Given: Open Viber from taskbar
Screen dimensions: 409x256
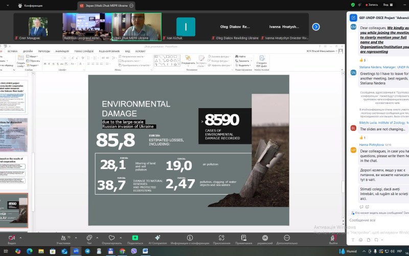Looking at the screenshot, I should pyautogui.click(x=134, y=251).
